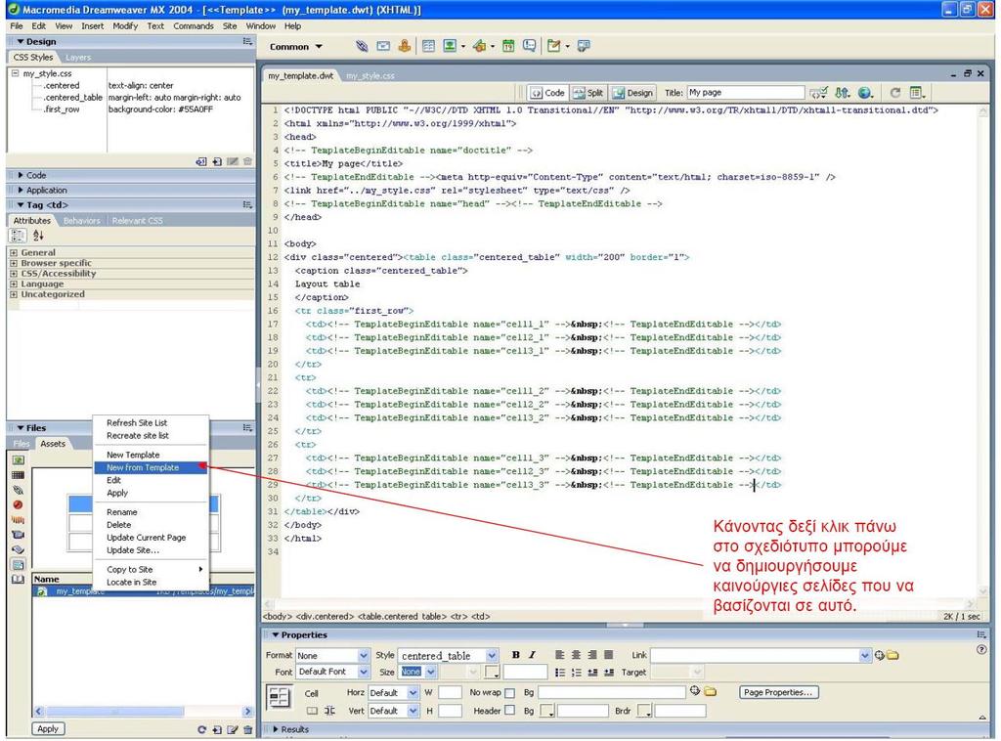Switch to Code view
1001x741 pixels.
(547, 93)
